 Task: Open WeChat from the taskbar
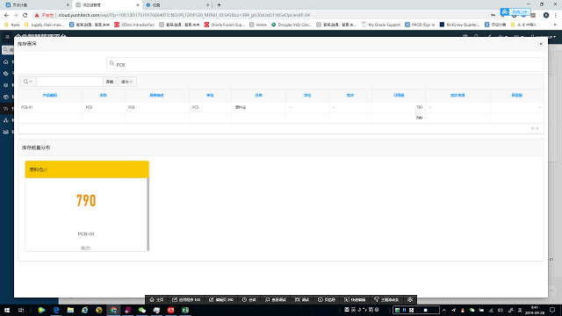pyautogui.click(x=142, y=310)
